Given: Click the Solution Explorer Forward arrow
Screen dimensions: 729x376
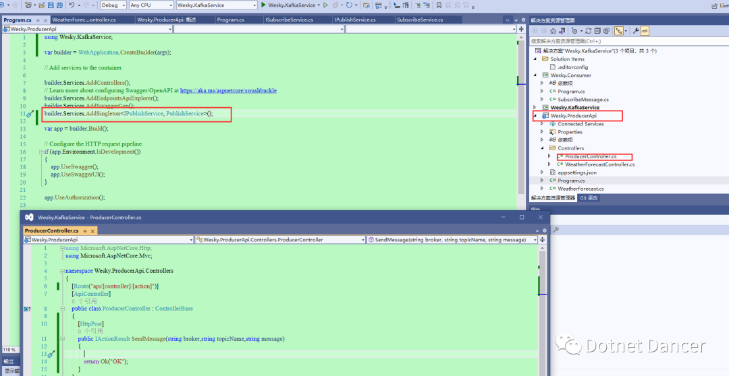Looking at the screenshot, I should point(544,30).
